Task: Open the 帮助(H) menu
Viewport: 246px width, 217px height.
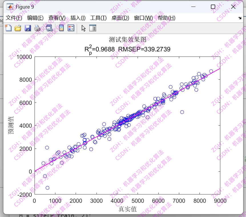Action: 166,18
